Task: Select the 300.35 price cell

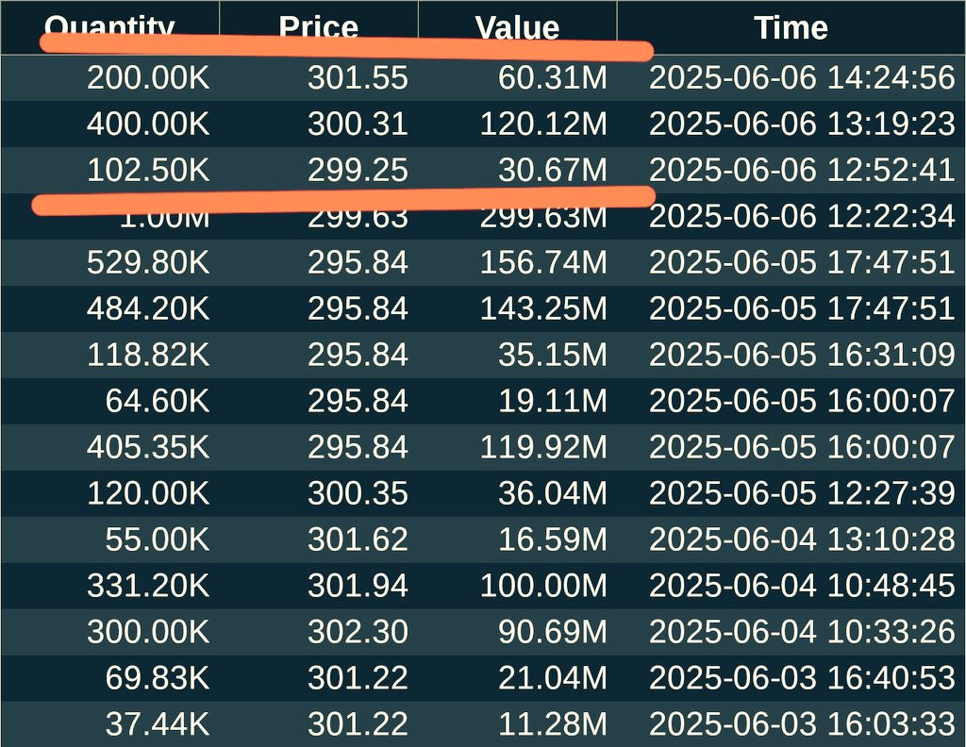Action: click(x=358, y=493)
